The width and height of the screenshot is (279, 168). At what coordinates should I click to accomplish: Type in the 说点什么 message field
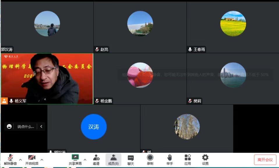26,126
